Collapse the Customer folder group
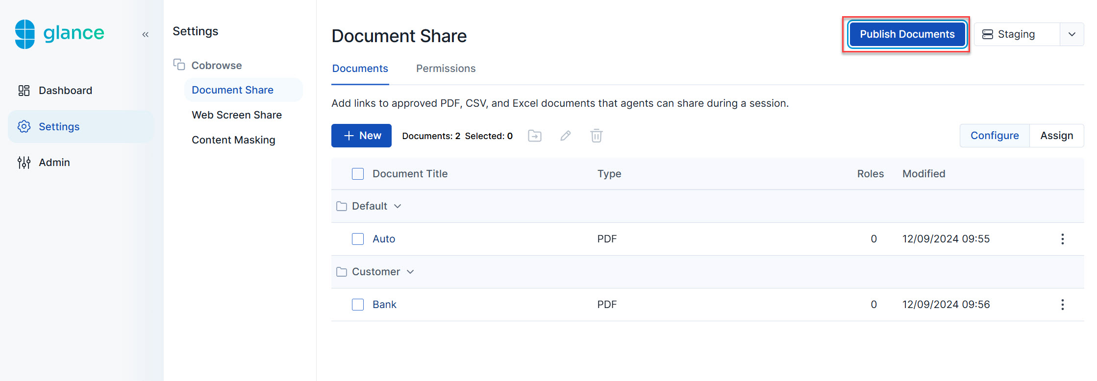The width and height of the screenshot is (1097, 381). (x=410, y=272)
